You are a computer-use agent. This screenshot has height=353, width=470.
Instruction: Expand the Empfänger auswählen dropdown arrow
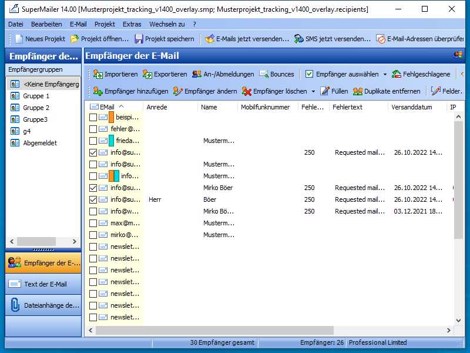coord(385,75)
